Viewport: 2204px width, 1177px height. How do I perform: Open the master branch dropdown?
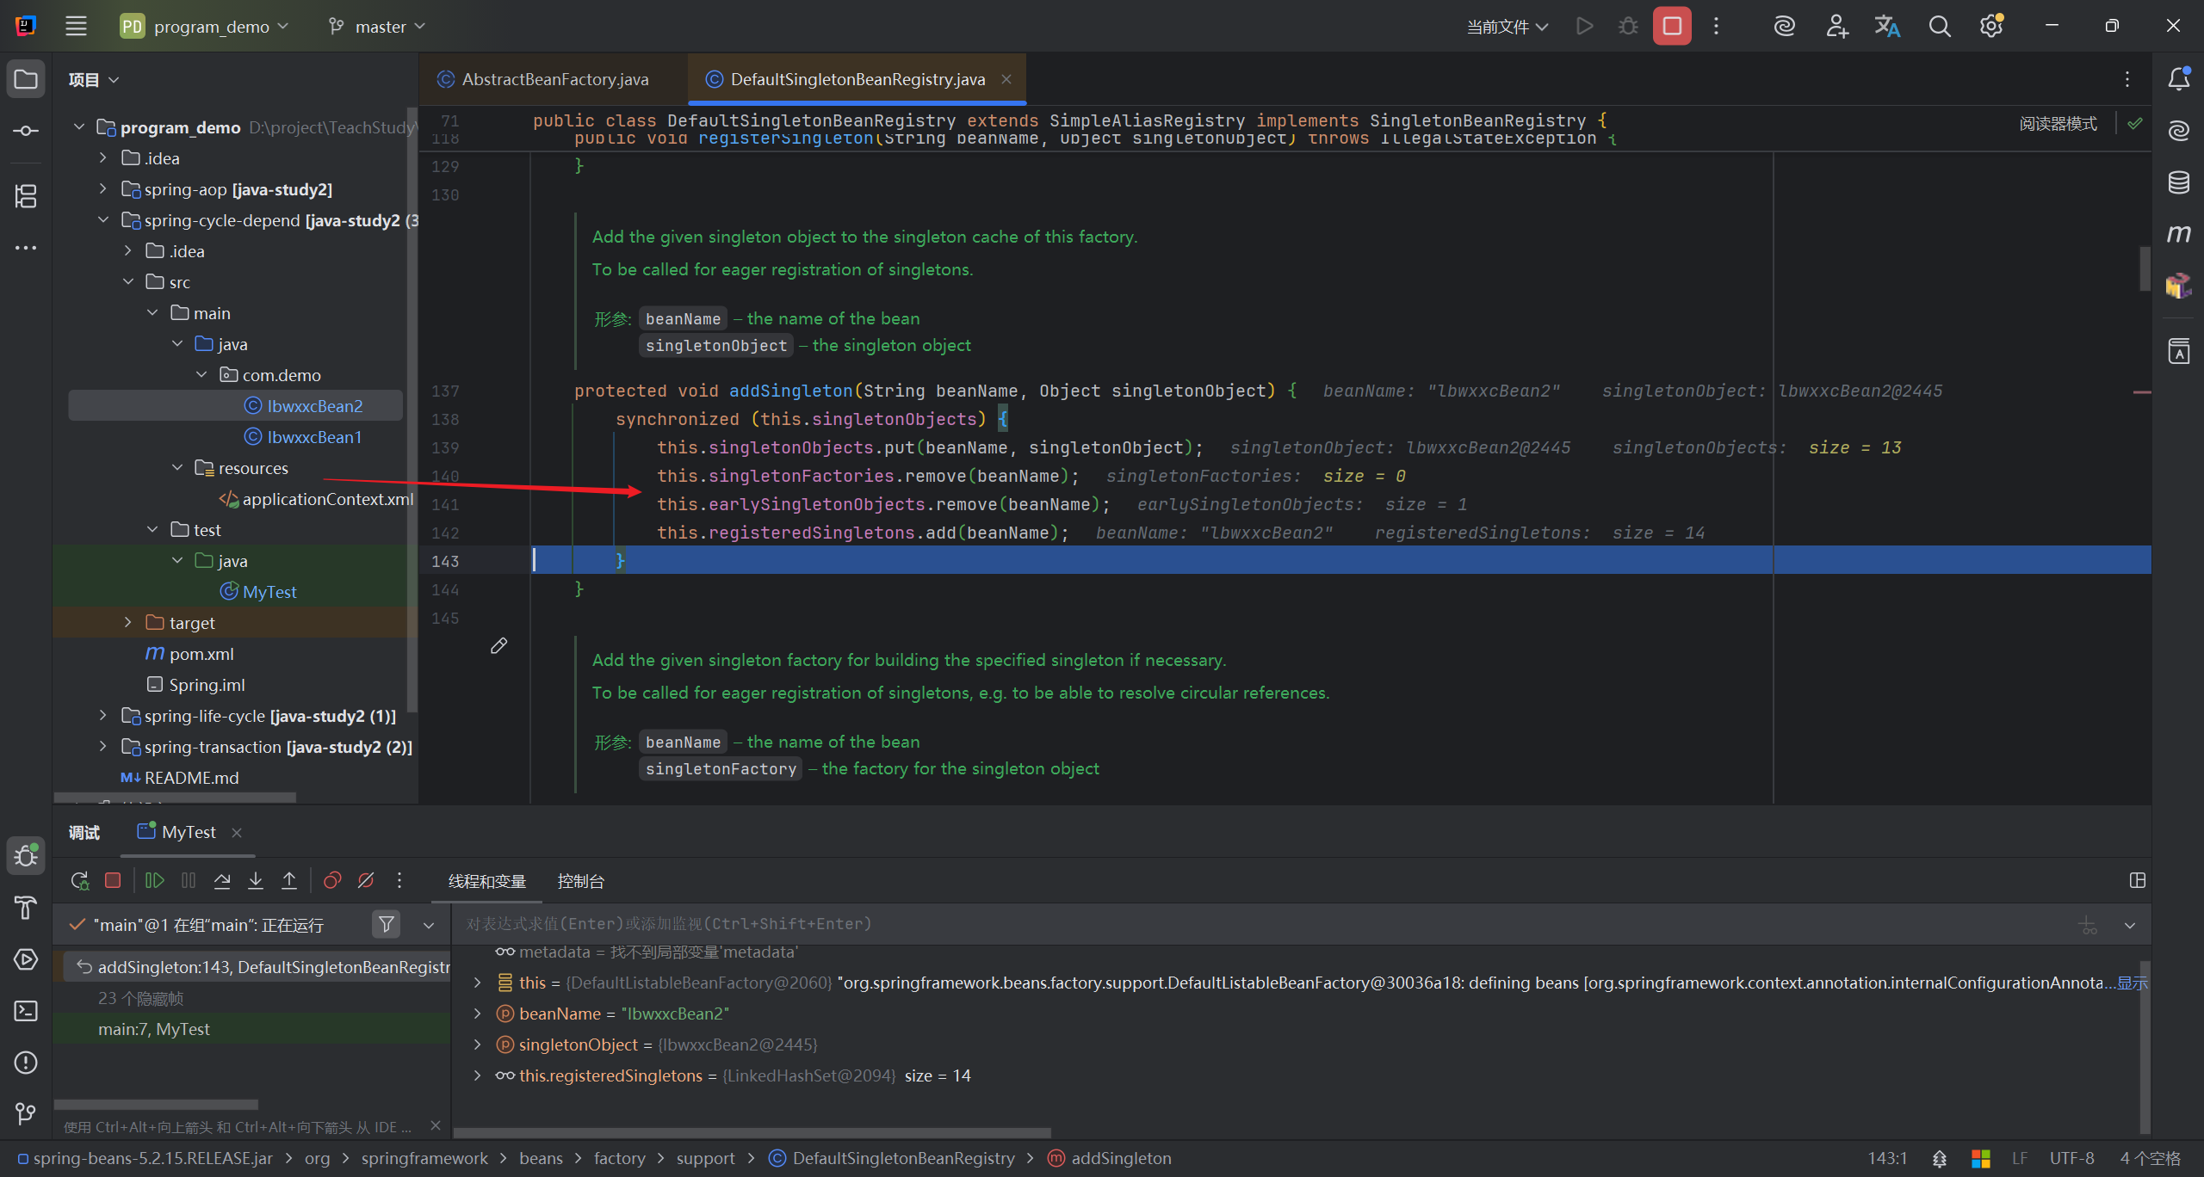(379, 27)
